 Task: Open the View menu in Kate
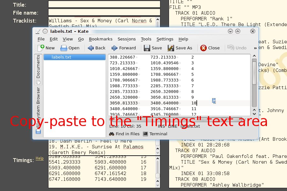pos(68,39)
